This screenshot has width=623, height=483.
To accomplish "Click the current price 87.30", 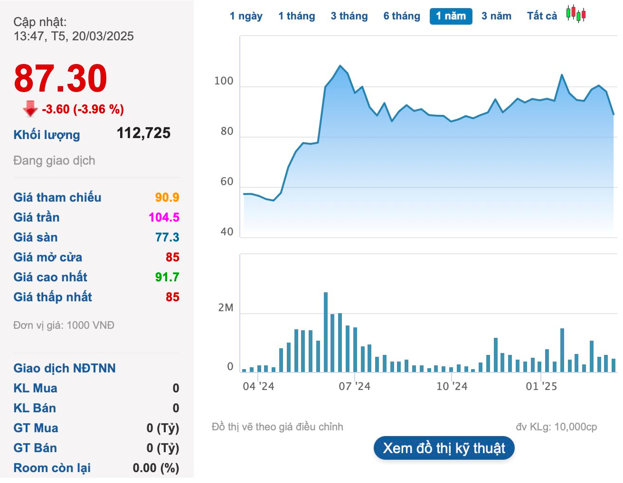I will [60, 78].
